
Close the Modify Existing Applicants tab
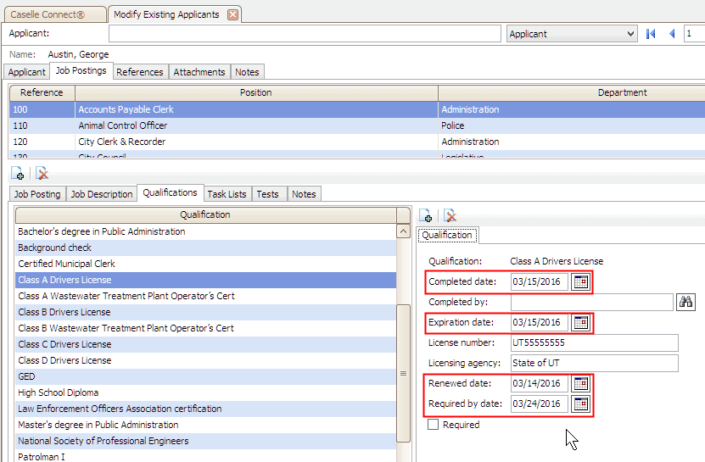(x=232, y=14)
